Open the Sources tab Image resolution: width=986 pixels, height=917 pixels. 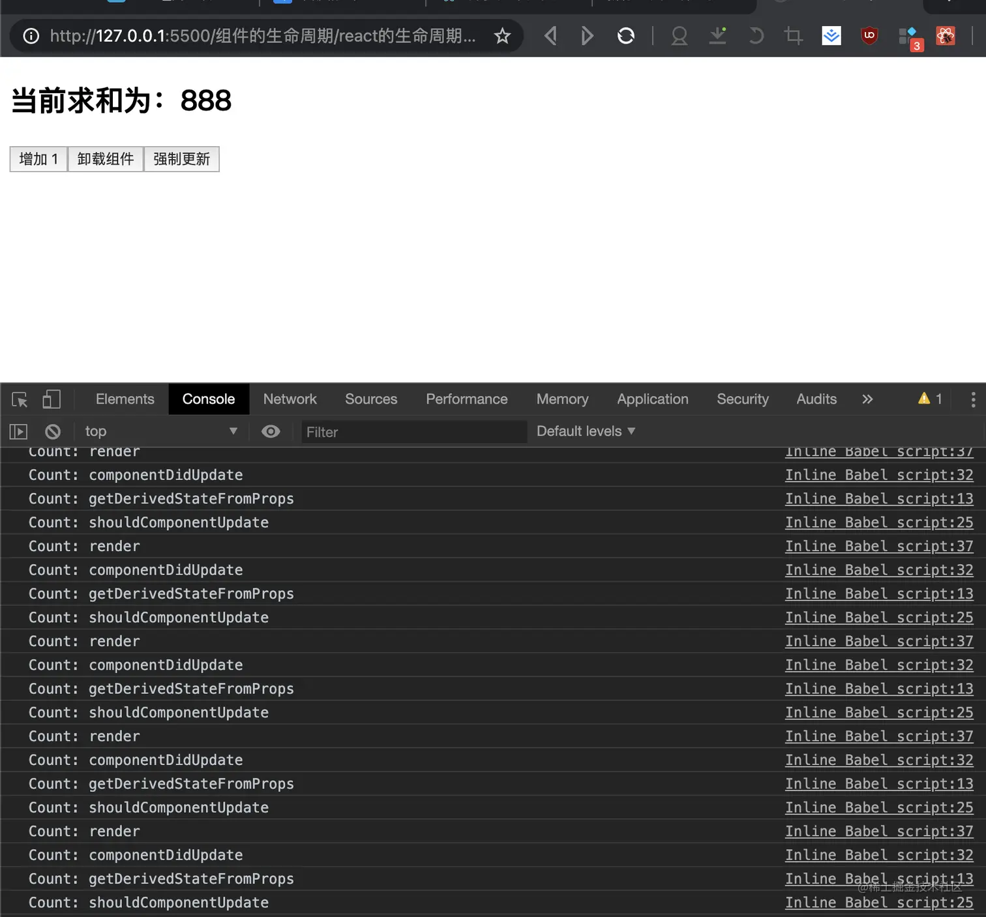click(x=371, y=399)
